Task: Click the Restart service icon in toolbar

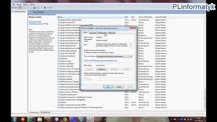Action: [51, 8]
